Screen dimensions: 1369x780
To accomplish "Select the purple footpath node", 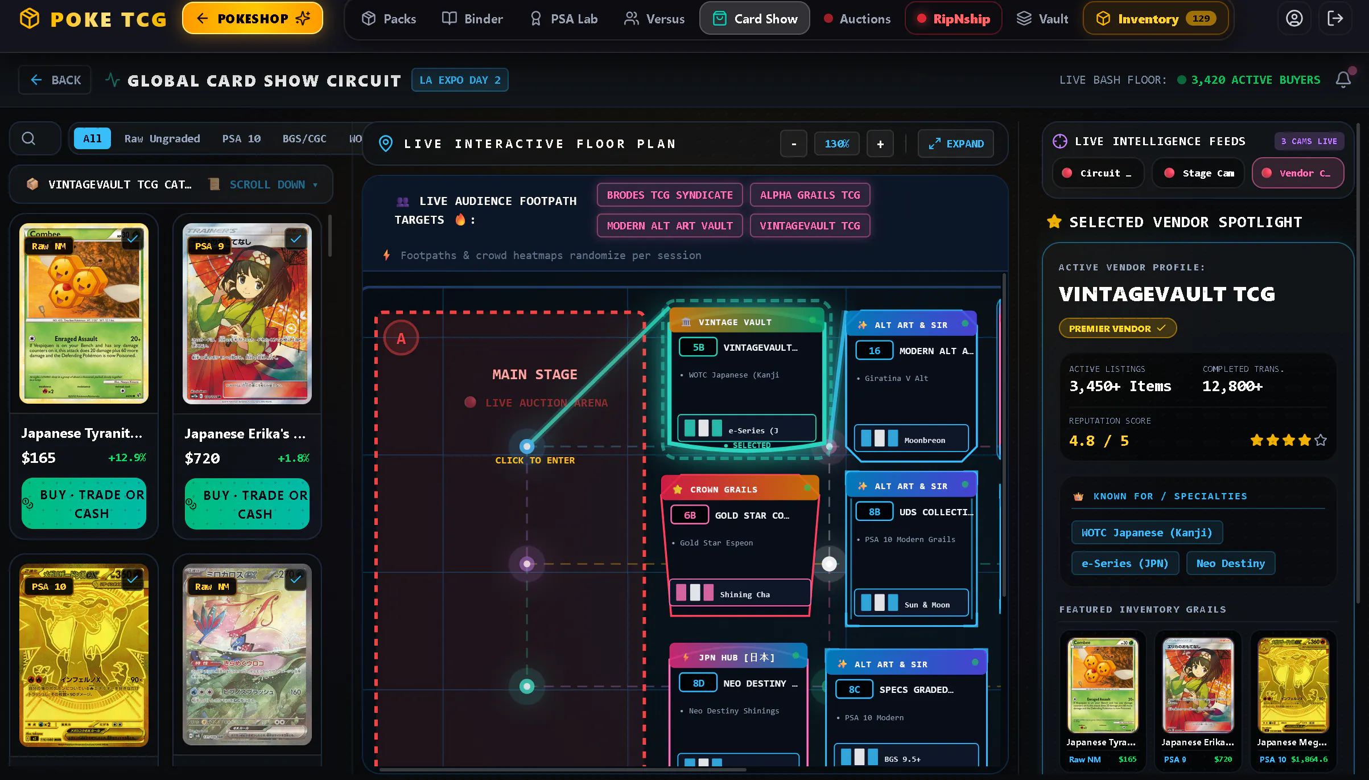I will (x=527, y=564).
